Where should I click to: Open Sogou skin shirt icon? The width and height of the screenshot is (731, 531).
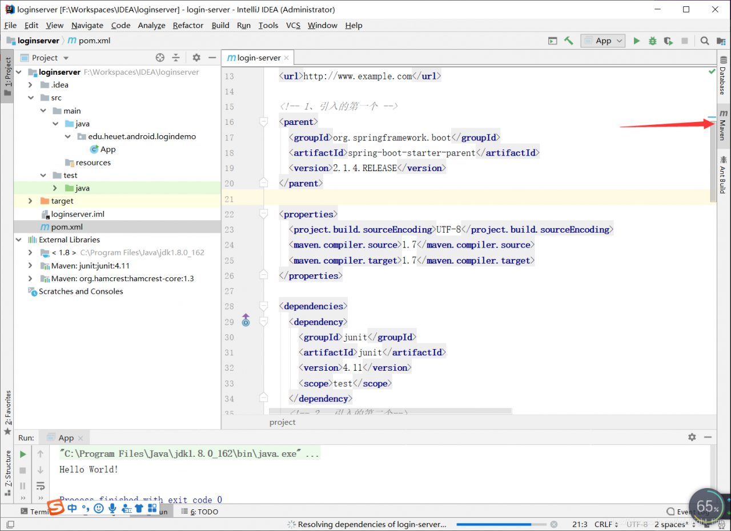pyautogui.click(x=139, y=508)
